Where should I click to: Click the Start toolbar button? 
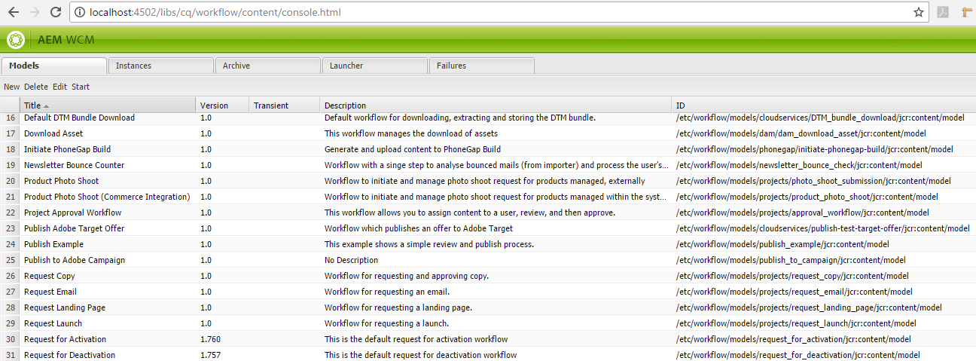pyautogui.click(x=81, y=87)
